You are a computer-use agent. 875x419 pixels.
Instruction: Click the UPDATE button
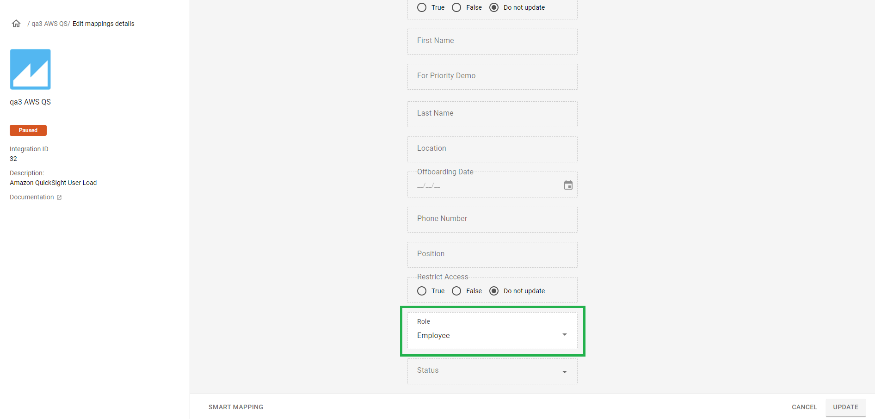(x=845, y=407)
